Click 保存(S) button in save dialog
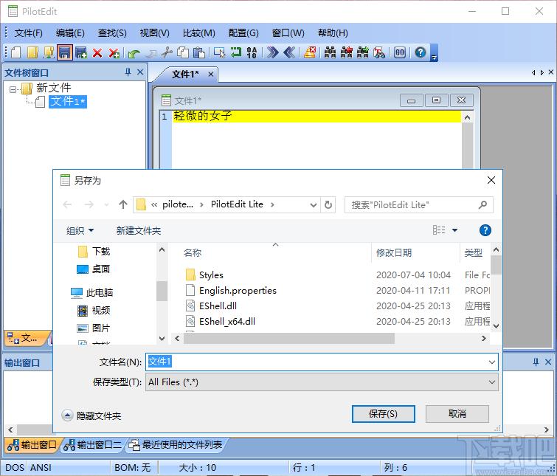 (384, 414)
